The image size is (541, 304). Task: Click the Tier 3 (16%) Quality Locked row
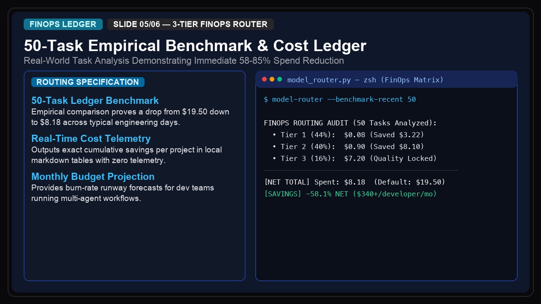click(x=355, y=158)
